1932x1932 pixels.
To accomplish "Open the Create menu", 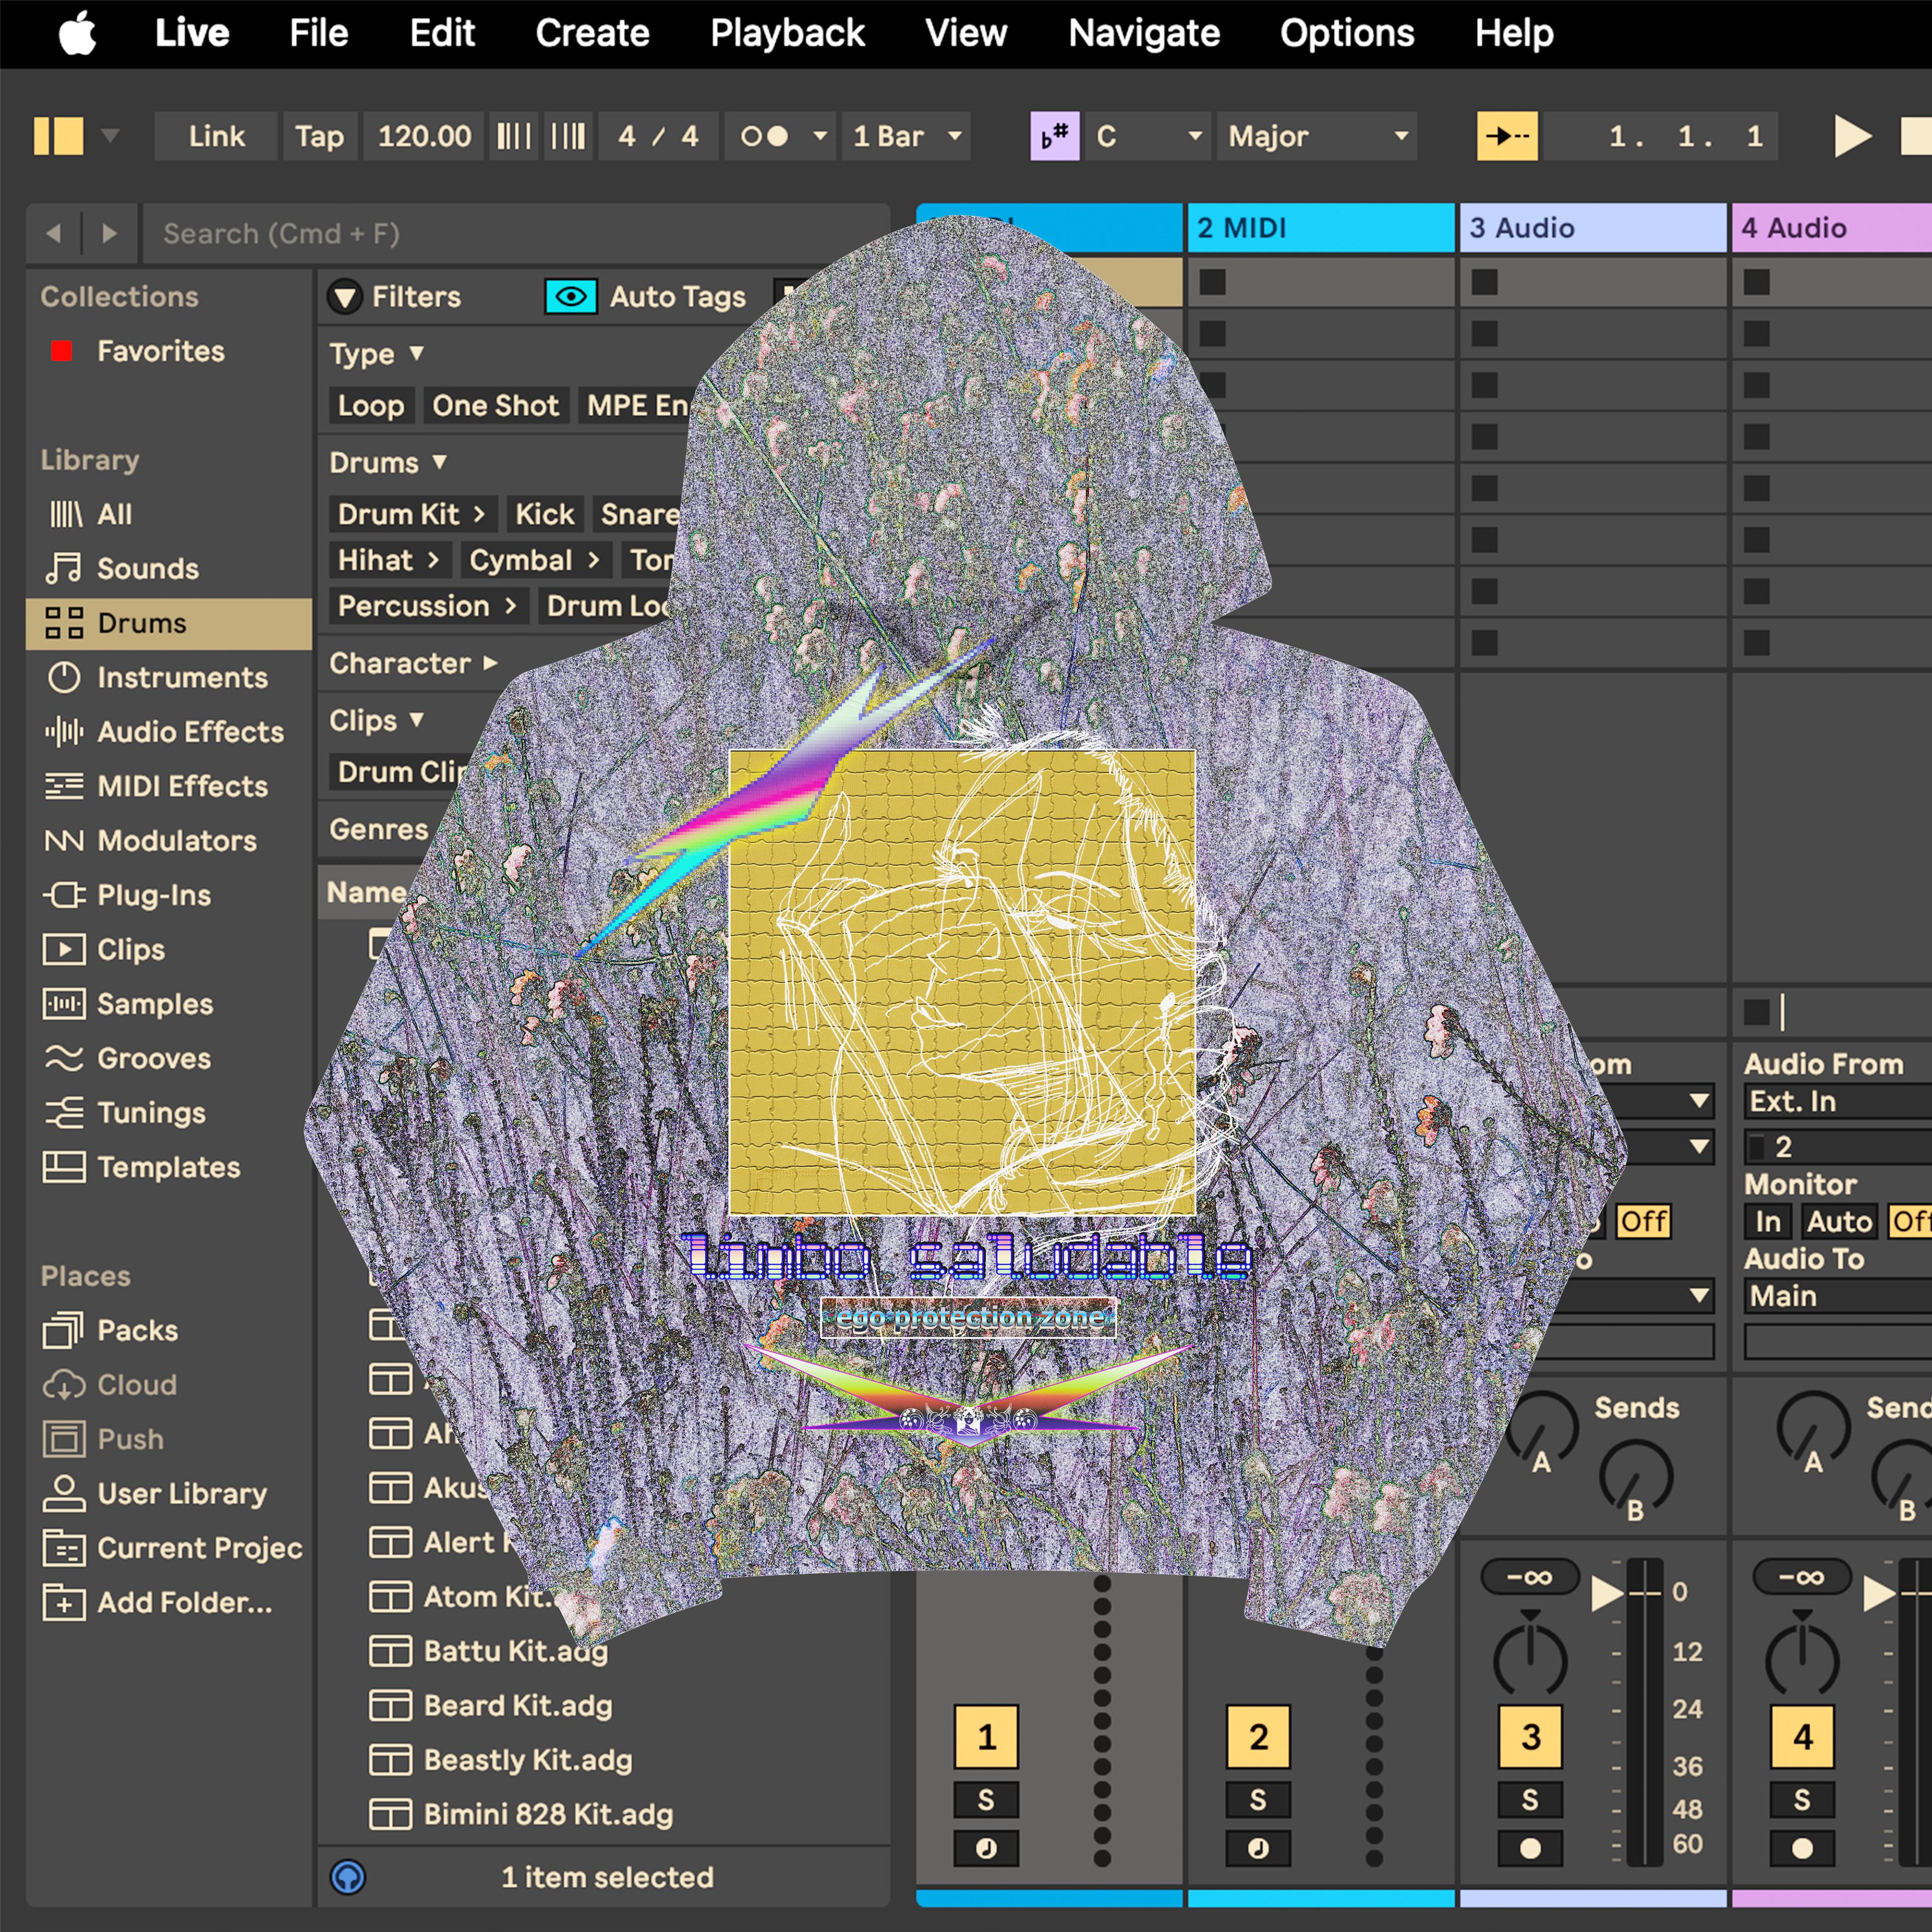I will pos(592,33).
